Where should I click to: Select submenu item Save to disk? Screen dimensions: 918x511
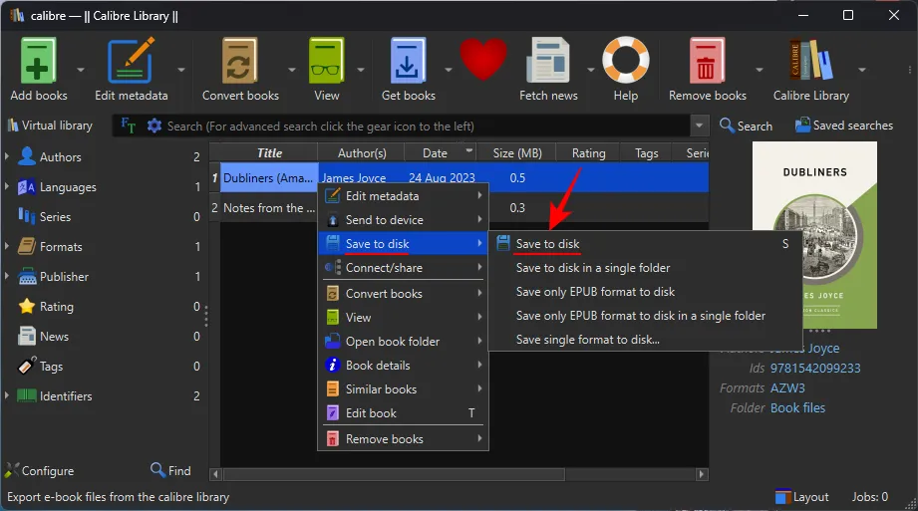pos(645,243)
